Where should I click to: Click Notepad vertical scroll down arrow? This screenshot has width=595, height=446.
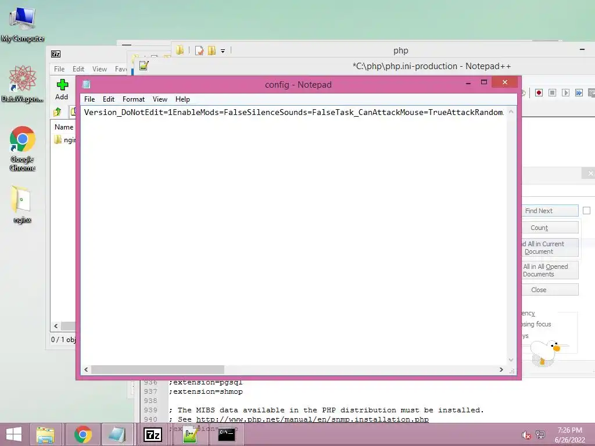tap(511, 360)
